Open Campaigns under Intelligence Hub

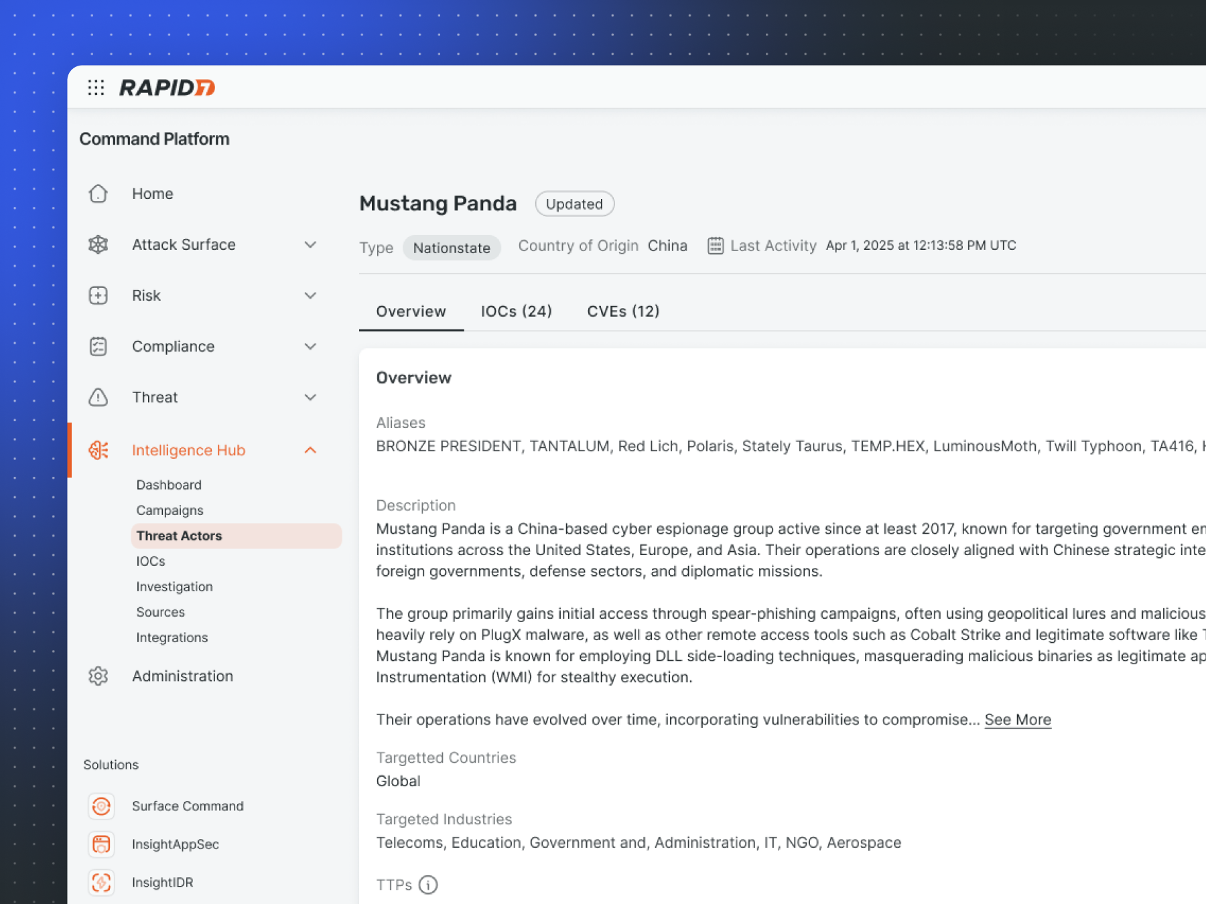170,510
